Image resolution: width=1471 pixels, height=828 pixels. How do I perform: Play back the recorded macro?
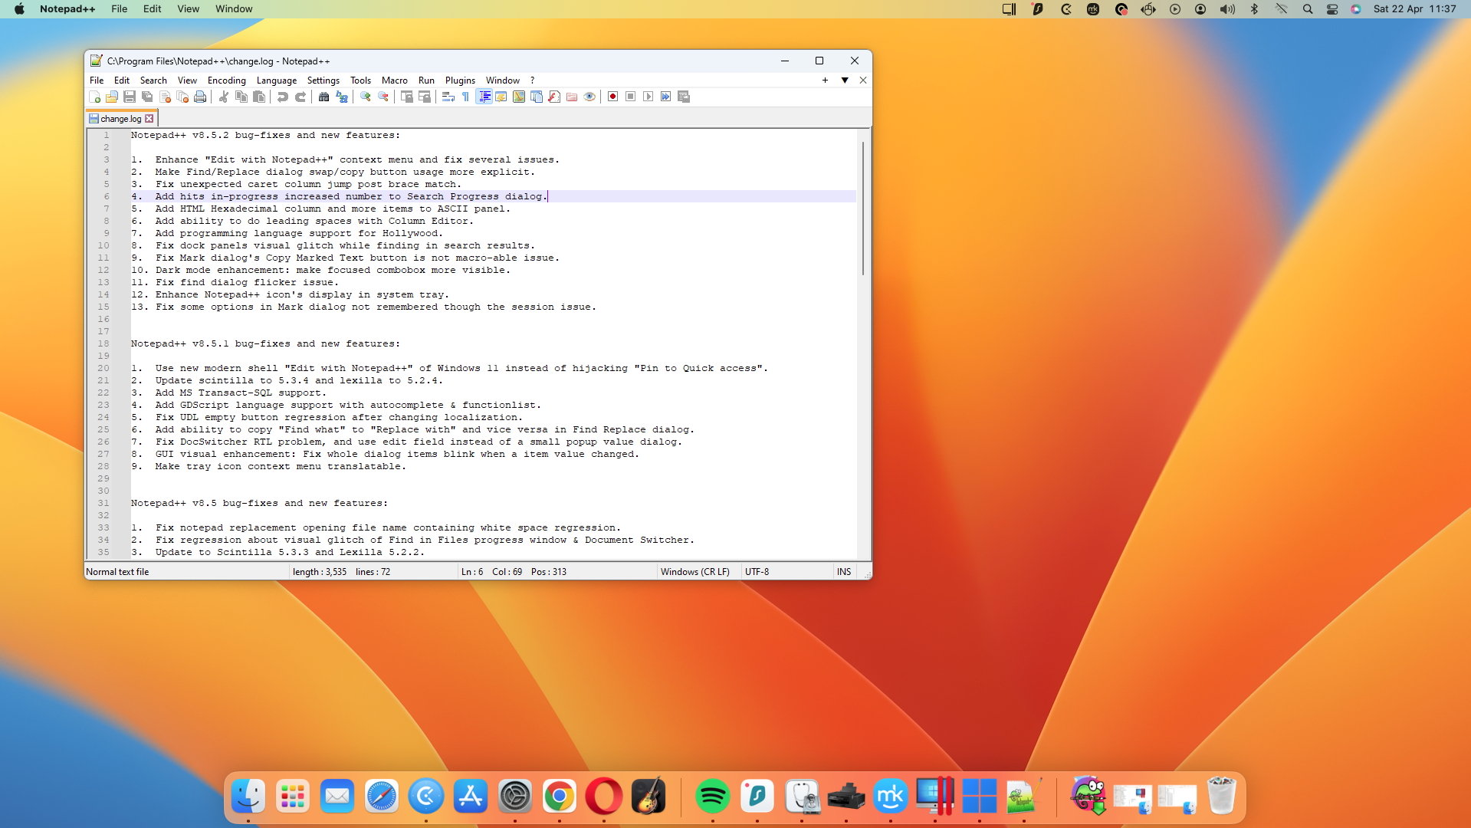(x=648, y=97)
